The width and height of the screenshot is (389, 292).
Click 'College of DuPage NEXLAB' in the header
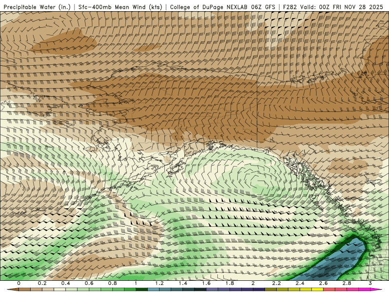[x=209, y=7]
